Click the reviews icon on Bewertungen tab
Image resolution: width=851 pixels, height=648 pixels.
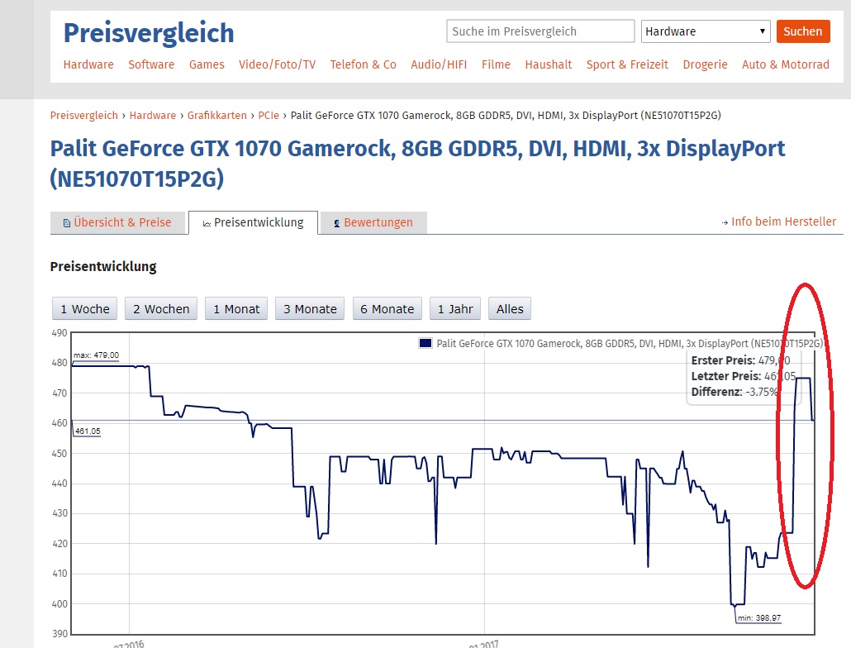[336, 223]
